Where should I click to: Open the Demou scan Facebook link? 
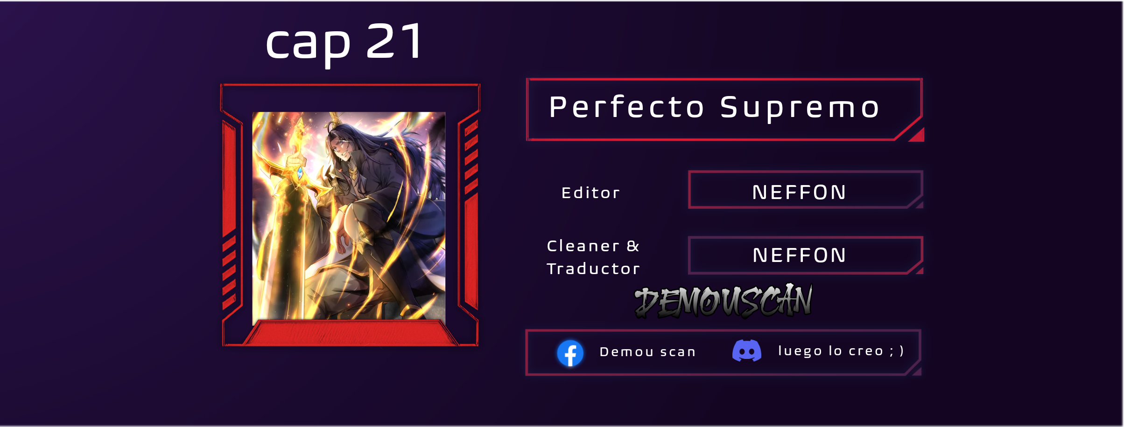pos(647,352)
